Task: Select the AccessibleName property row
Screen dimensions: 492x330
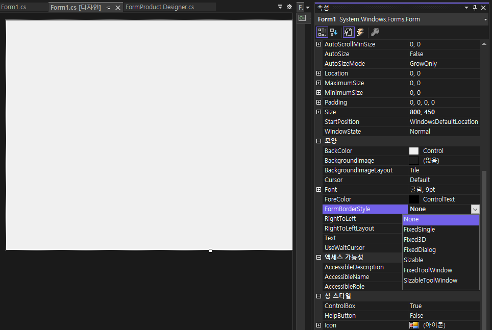Action: tap(363, 277)
